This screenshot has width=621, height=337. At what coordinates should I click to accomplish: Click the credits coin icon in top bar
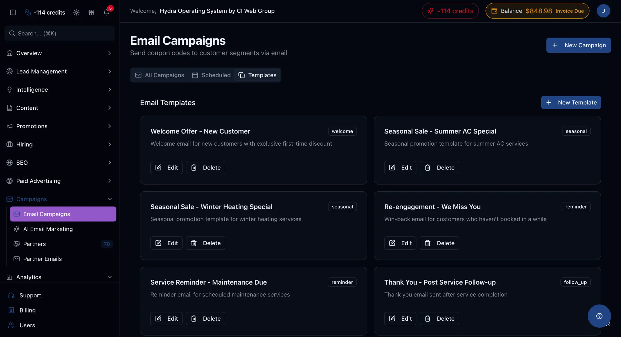(28, 12)
